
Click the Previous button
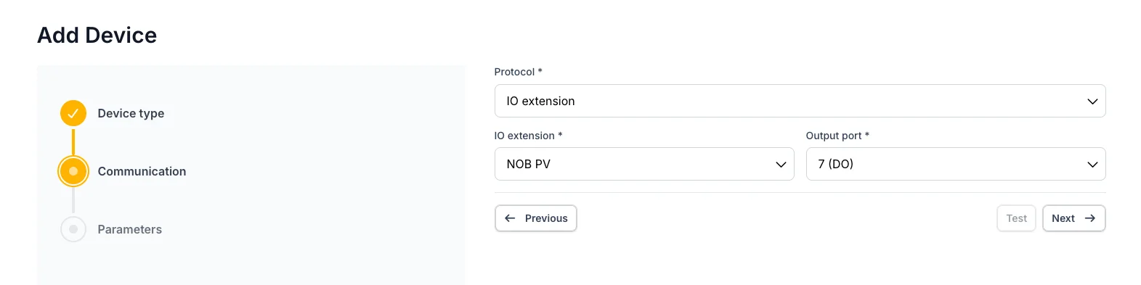tap(536, 218)
